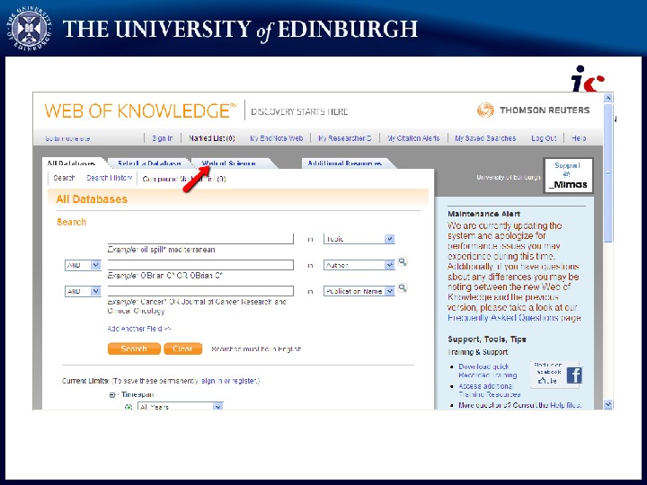647x485 pixels.
Task: Click Access additional Training Resources link
Action: tap(490, 390)
